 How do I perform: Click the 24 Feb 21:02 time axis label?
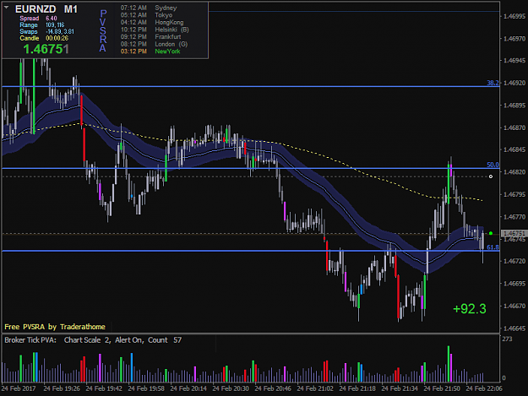pos(315,388)
